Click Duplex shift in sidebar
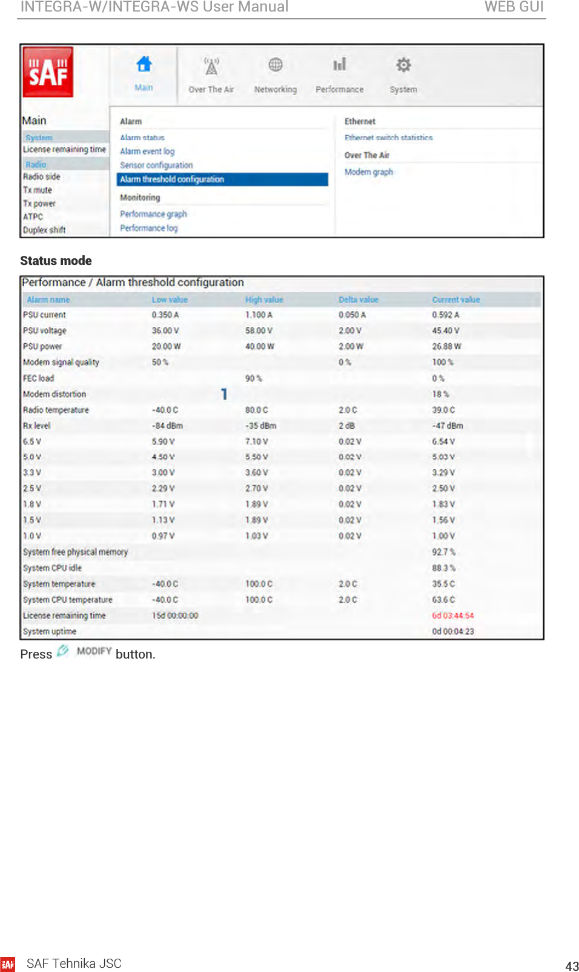The image size is (579, 972). 44,230
